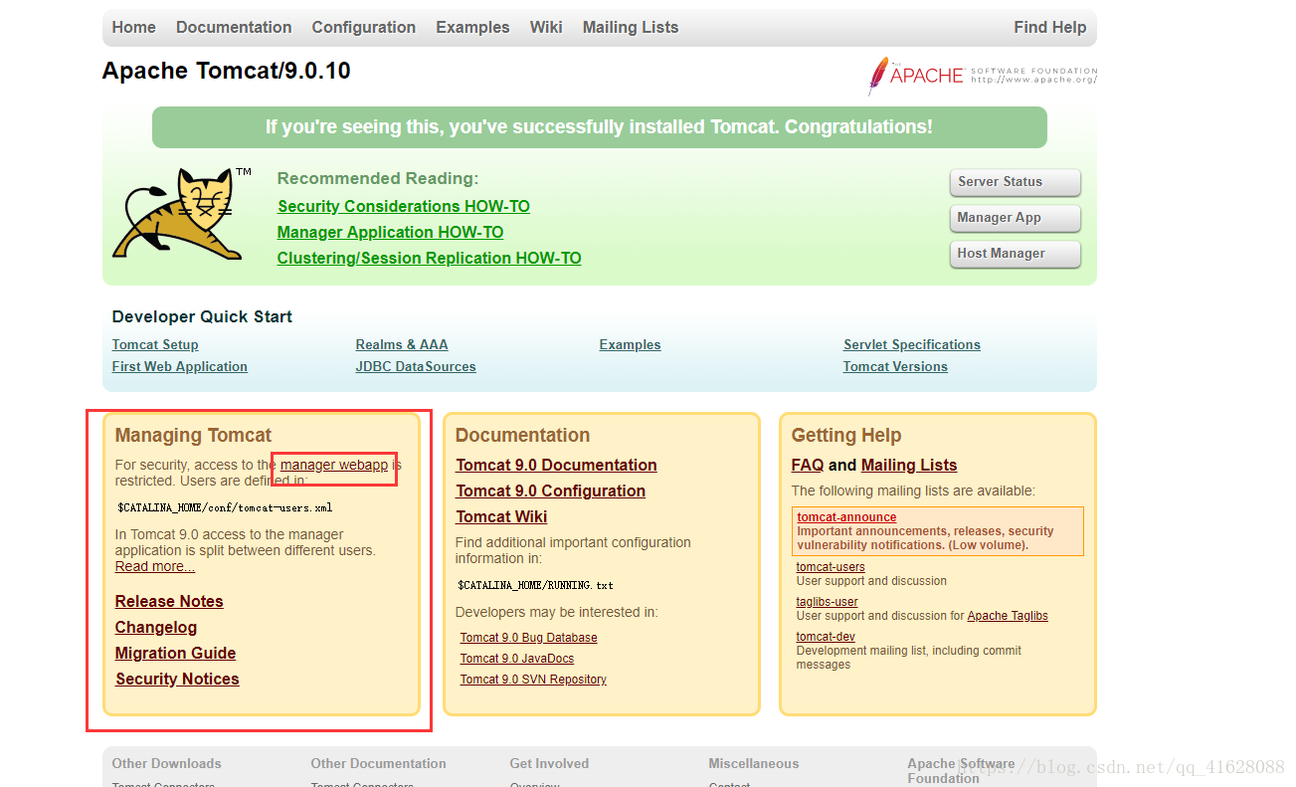Click the Other Documentation footer heading
Viewport: 1296px width, 787px height.
pyautogui.click(x=378, y=763)
